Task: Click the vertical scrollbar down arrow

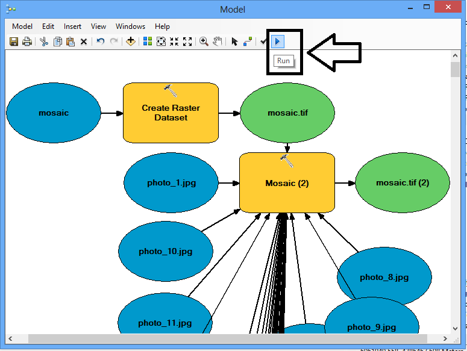Action: (455, 329)
